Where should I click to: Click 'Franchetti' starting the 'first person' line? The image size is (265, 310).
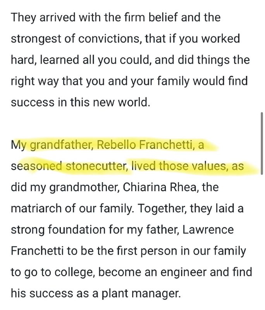[37, 251]
